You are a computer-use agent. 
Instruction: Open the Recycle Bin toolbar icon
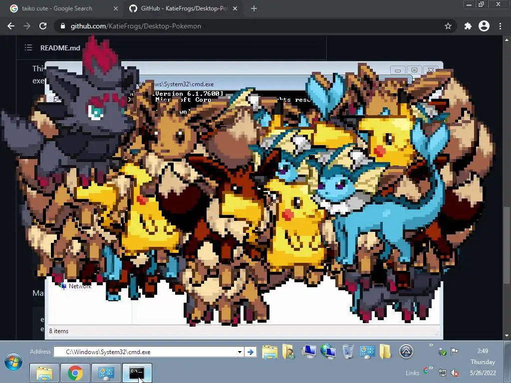click(348, 352)
